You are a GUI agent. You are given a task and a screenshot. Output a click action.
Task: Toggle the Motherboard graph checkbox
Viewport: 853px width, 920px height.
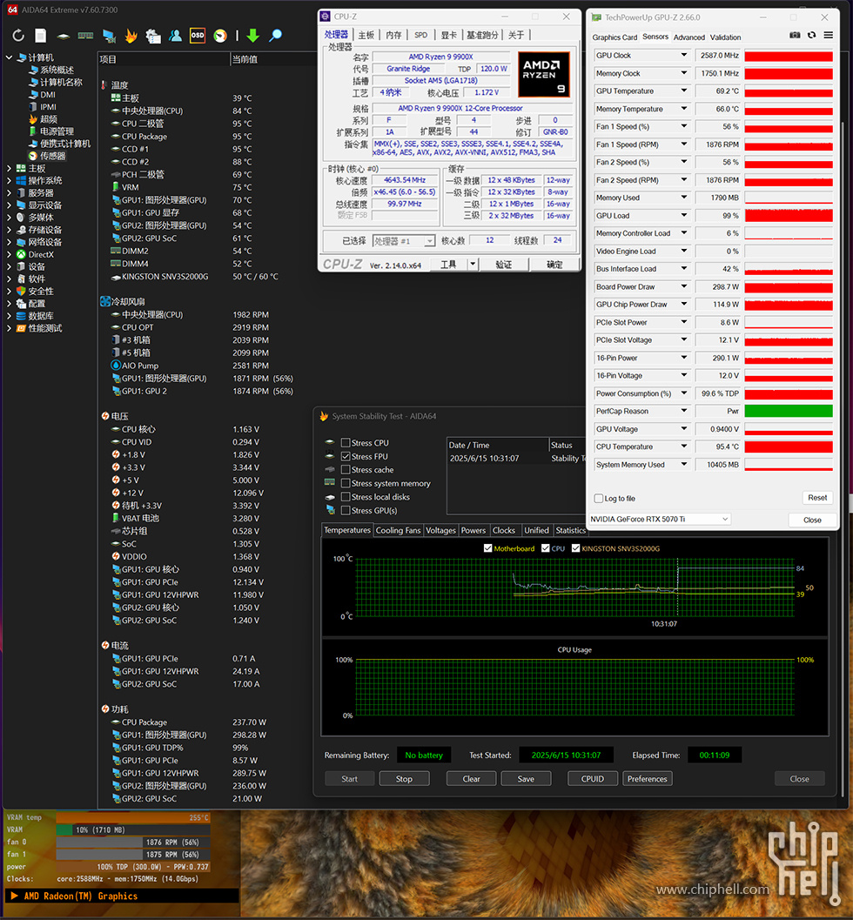[487, 548]
